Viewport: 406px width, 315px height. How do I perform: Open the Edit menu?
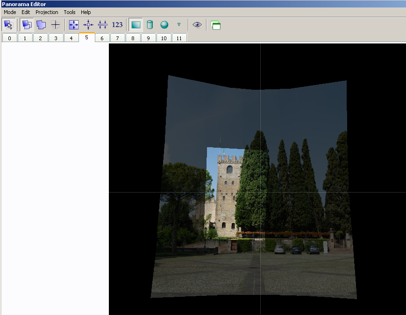(26, 12)
